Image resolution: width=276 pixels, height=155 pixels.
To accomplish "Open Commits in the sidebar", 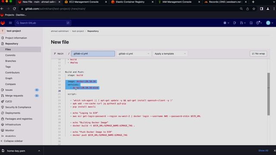I will point(10,55).
